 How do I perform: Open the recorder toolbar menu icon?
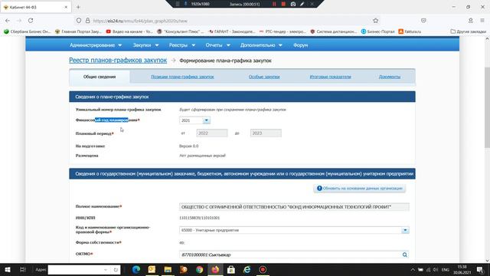click(177, 4)
